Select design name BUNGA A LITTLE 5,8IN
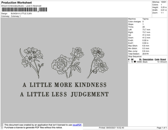The image size is (168, 130). 21,13
